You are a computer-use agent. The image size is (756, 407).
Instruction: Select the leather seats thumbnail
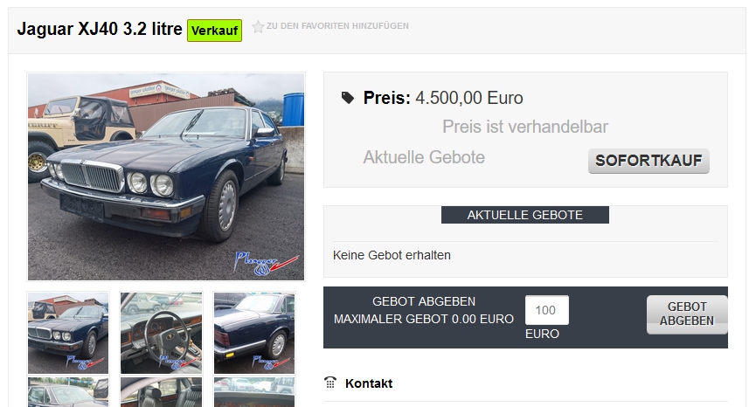coord(161,392)
